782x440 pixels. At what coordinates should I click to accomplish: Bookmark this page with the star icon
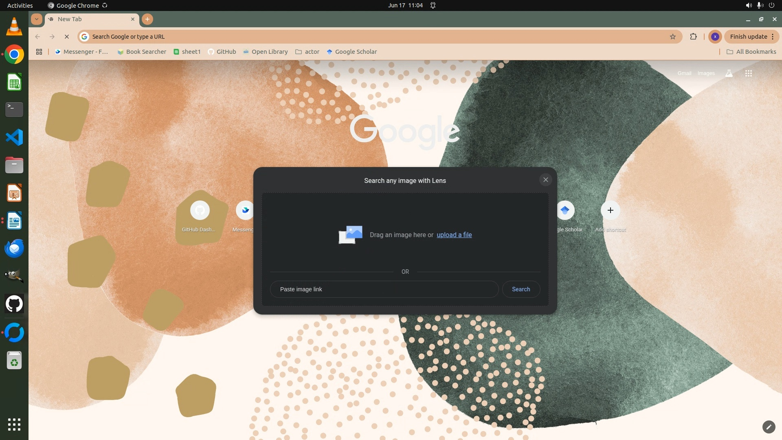point(673,37)
